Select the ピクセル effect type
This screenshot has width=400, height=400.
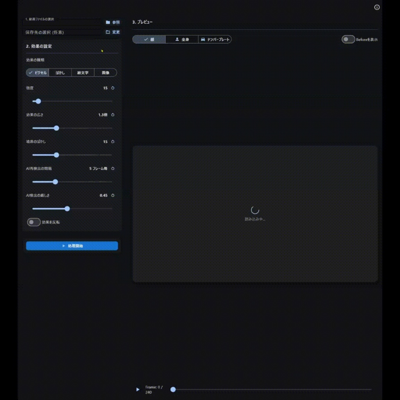[37, 73]
